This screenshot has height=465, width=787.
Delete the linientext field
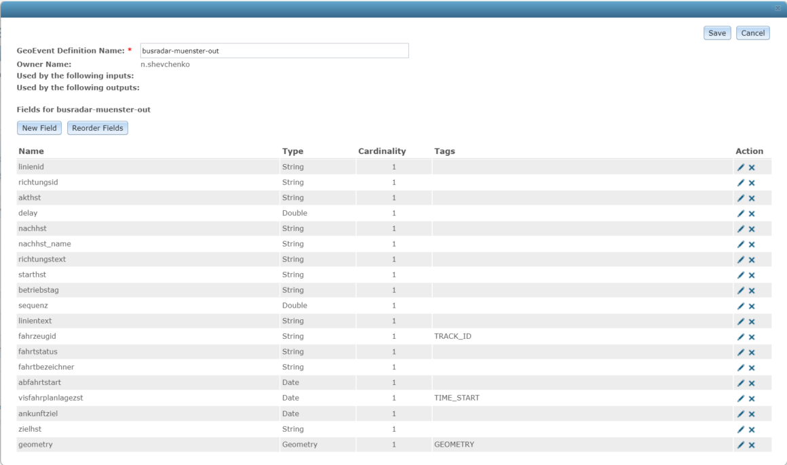tap(752, 321)
